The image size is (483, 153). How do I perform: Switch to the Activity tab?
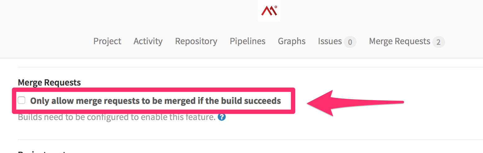click(x=148, y=41)
